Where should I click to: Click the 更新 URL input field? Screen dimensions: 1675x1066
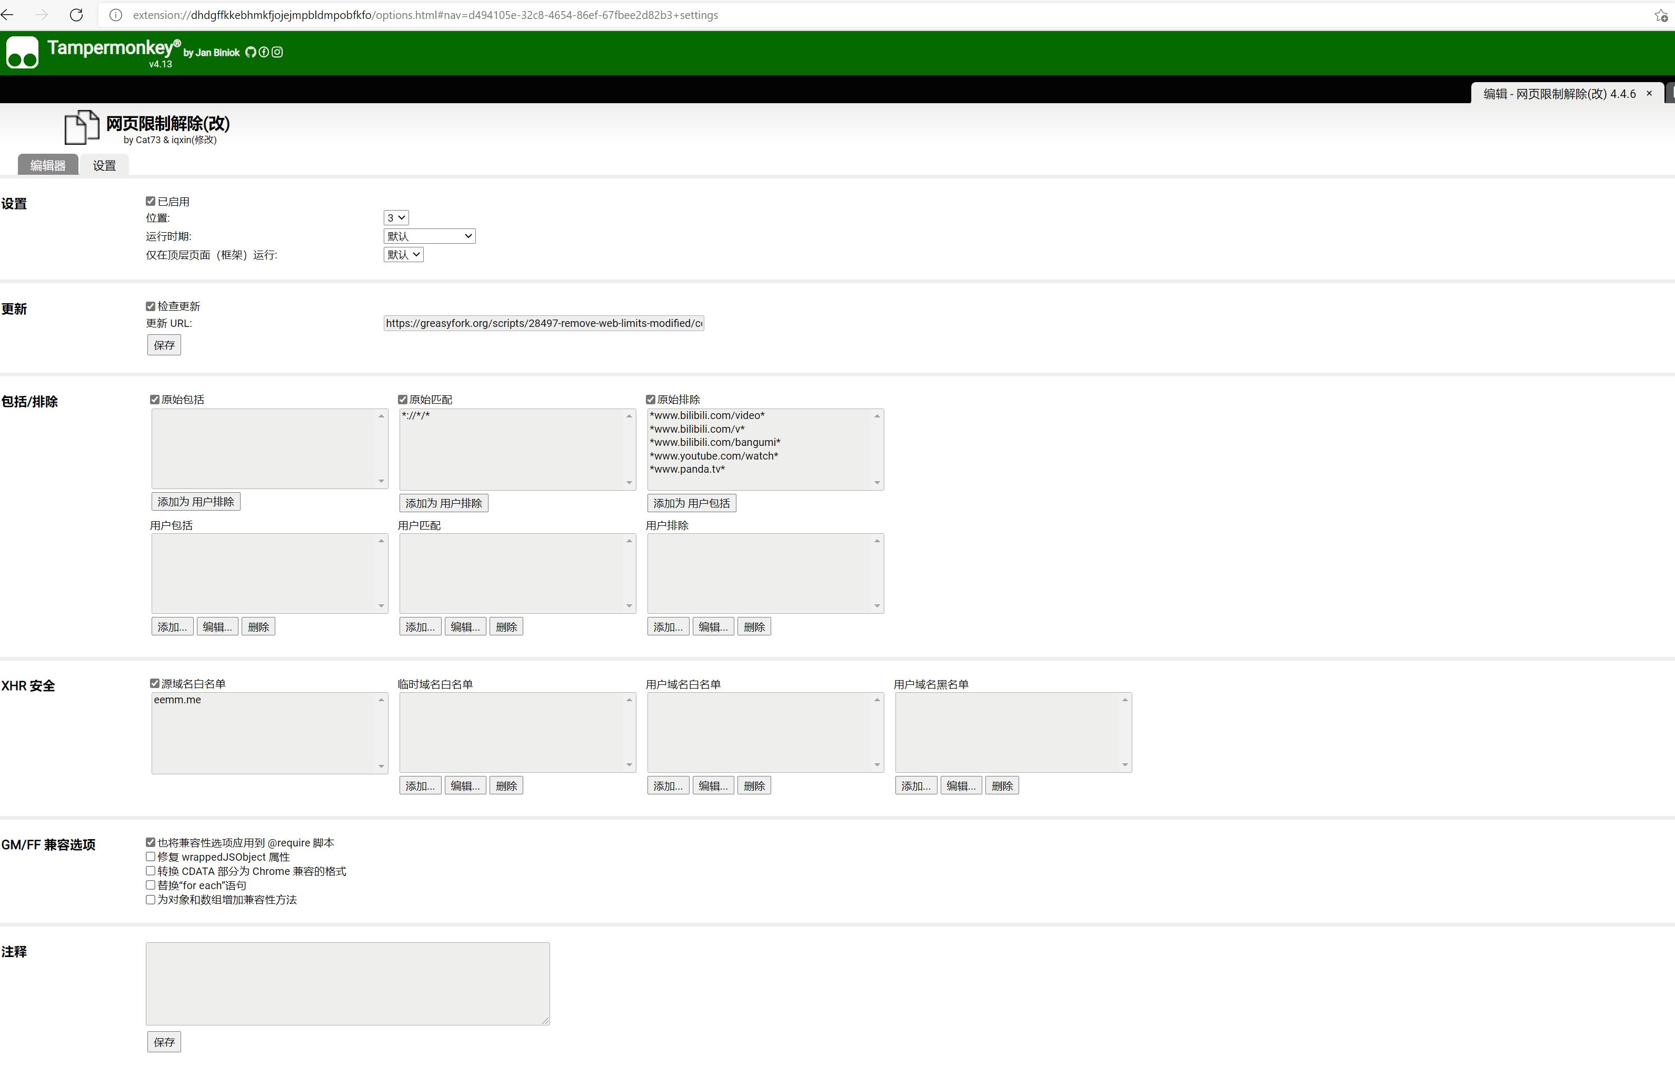click(543, 323)
